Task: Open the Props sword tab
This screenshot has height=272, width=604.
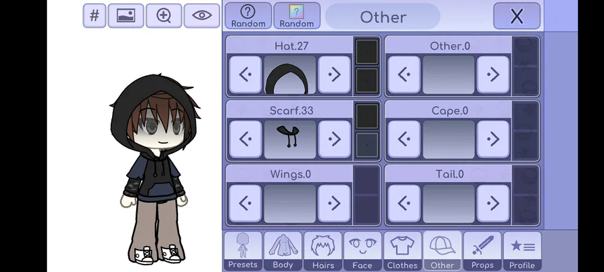Action: [483, 251]
